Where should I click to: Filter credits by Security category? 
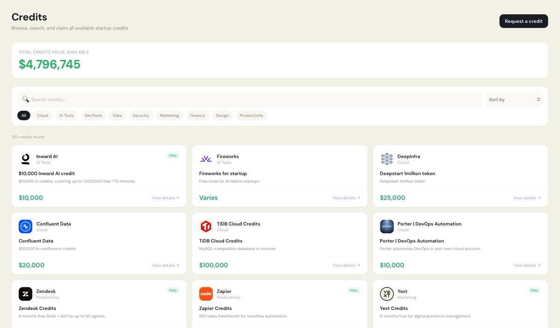coord(141,115)
